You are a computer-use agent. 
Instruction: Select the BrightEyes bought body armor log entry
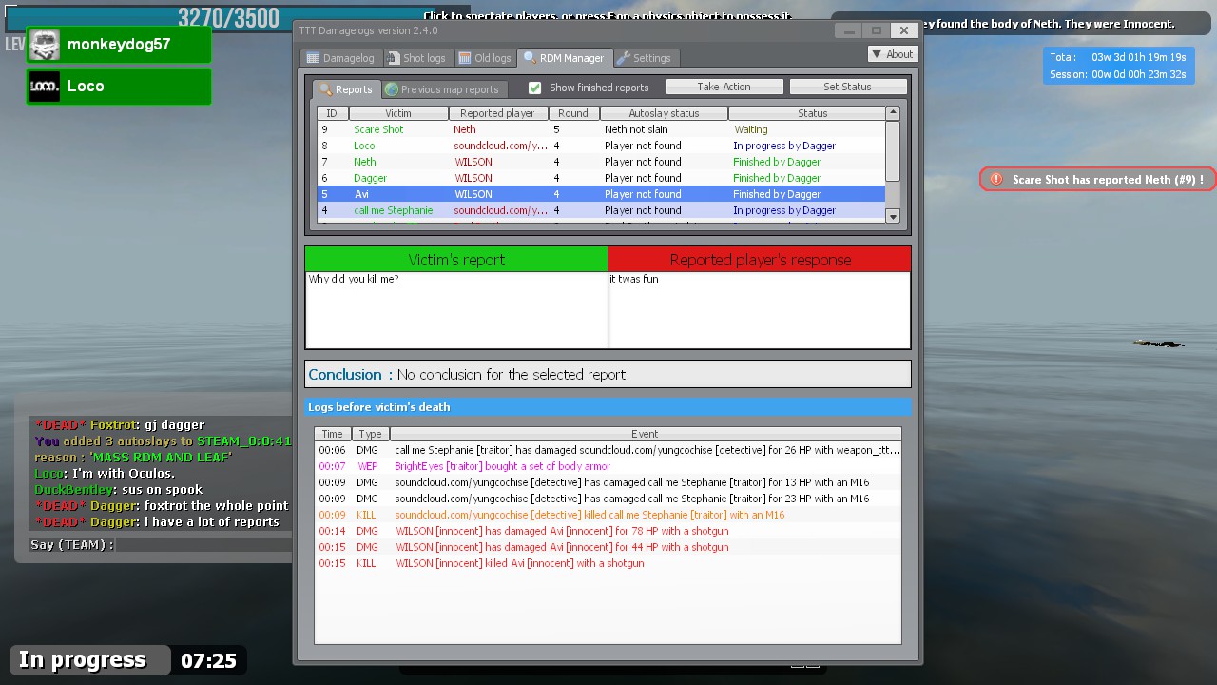608,466
